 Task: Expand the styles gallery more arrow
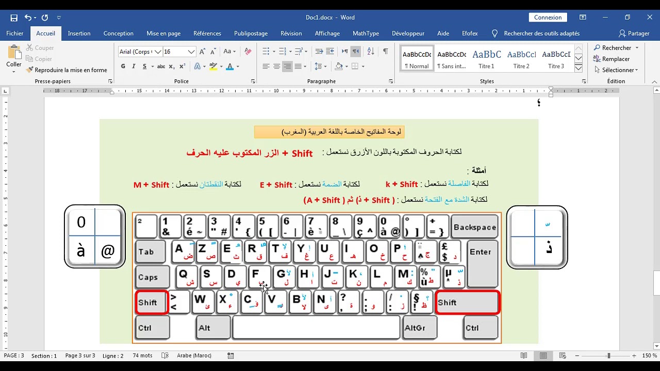(x=579, y=68)
